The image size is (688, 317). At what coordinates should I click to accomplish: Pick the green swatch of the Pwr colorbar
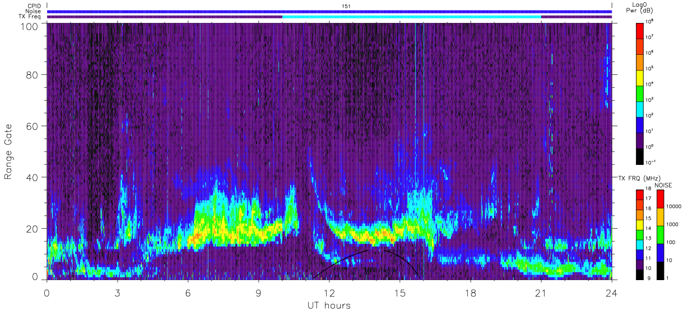tap(640, 93)
